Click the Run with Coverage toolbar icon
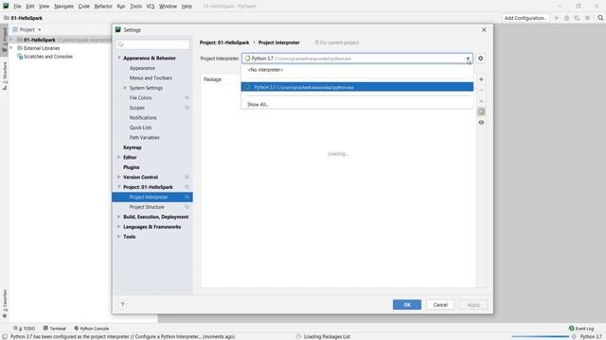The image size is (606, 340). [x=577, y=18]
